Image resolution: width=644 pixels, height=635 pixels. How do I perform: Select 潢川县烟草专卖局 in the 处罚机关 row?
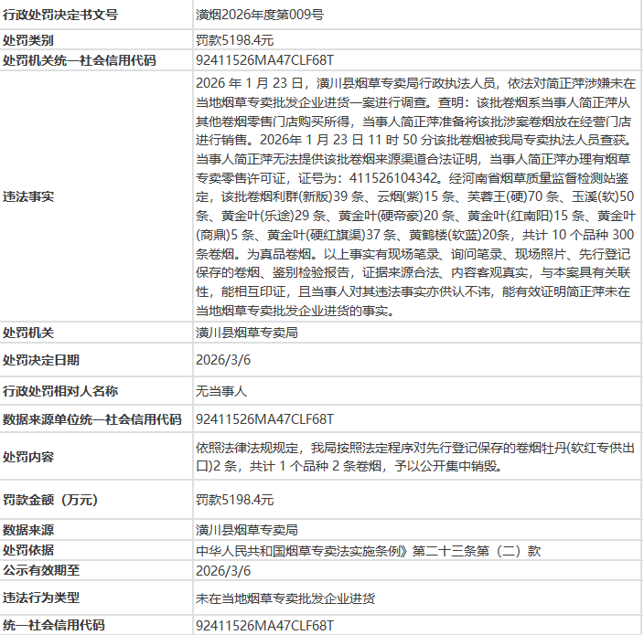[x=247, y=333]
